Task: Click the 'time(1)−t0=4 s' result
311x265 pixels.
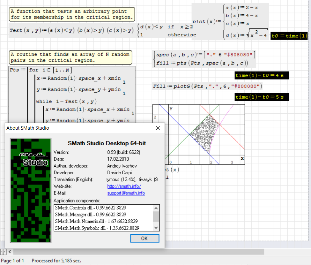Action: [259, 76]
